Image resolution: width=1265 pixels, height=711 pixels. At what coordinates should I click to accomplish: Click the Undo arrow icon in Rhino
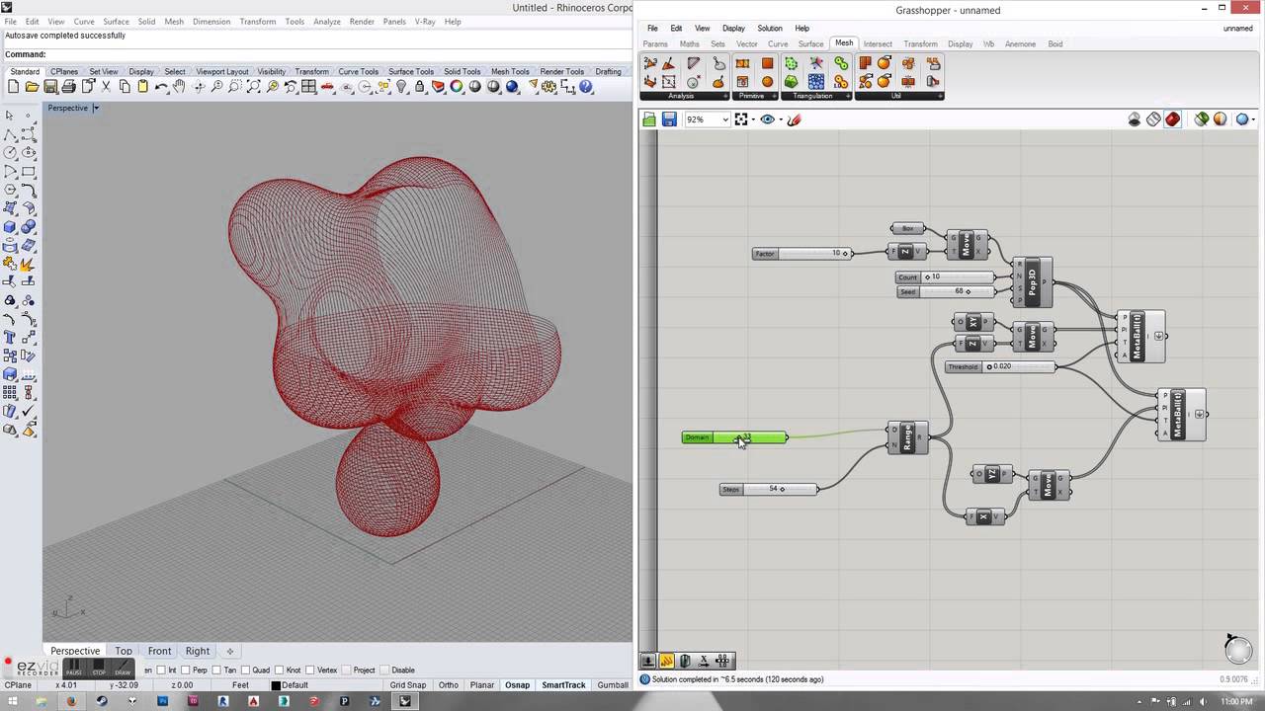tap(161, 87)
